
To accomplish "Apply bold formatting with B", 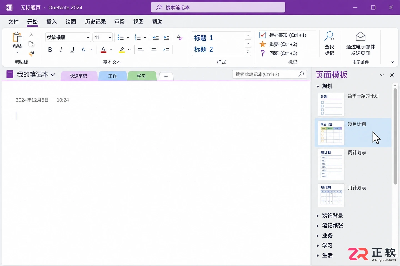I will [x=50, y=50].
